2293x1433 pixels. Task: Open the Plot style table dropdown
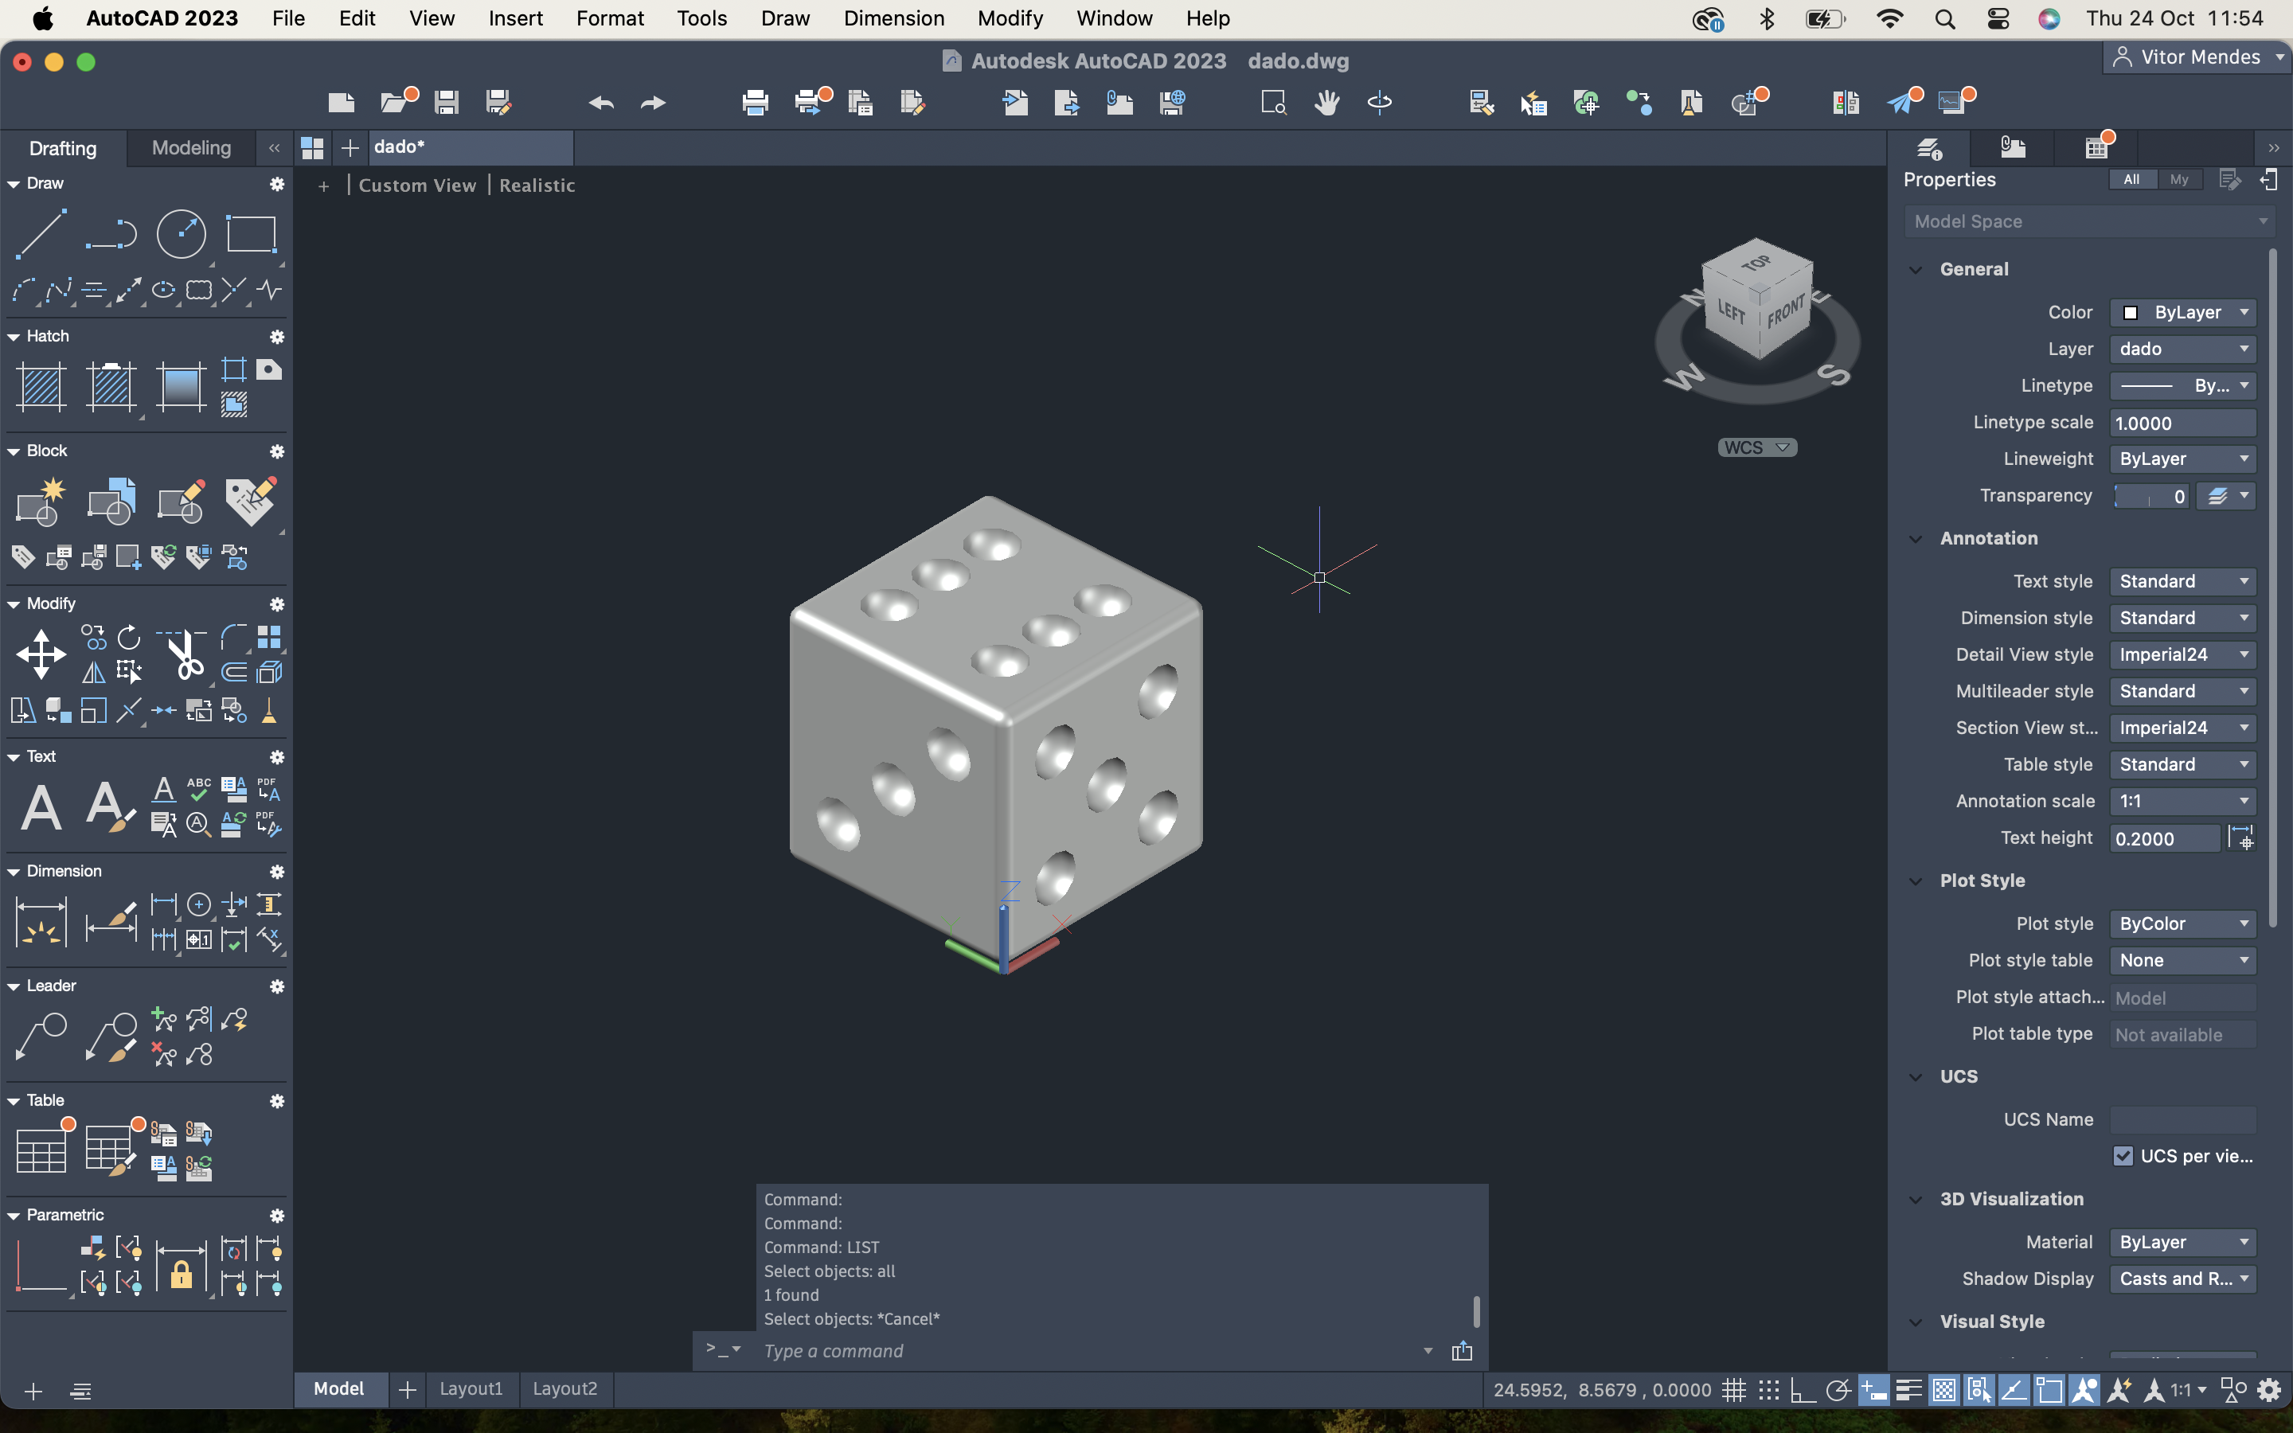pos(2183,960)
